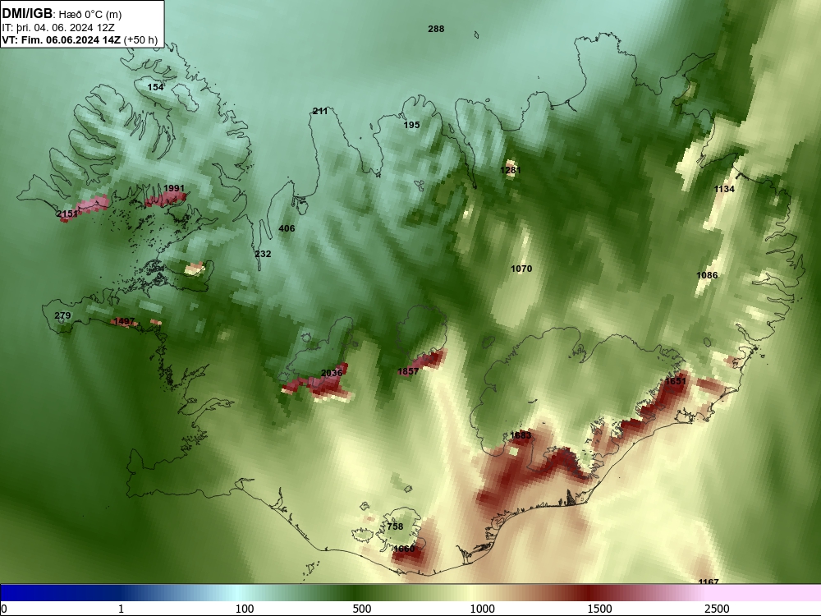The width and height of the screenshot is (821, 616).
Task: Click the 1167 value at the bottom edge
Action: click(x=709, y=581)
